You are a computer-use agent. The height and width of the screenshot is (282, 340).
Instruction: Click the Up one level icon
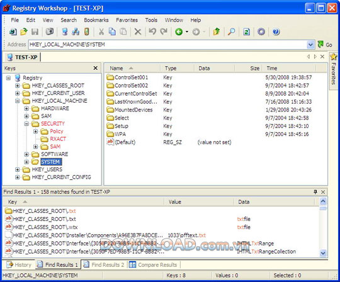(x=217, y=32)
